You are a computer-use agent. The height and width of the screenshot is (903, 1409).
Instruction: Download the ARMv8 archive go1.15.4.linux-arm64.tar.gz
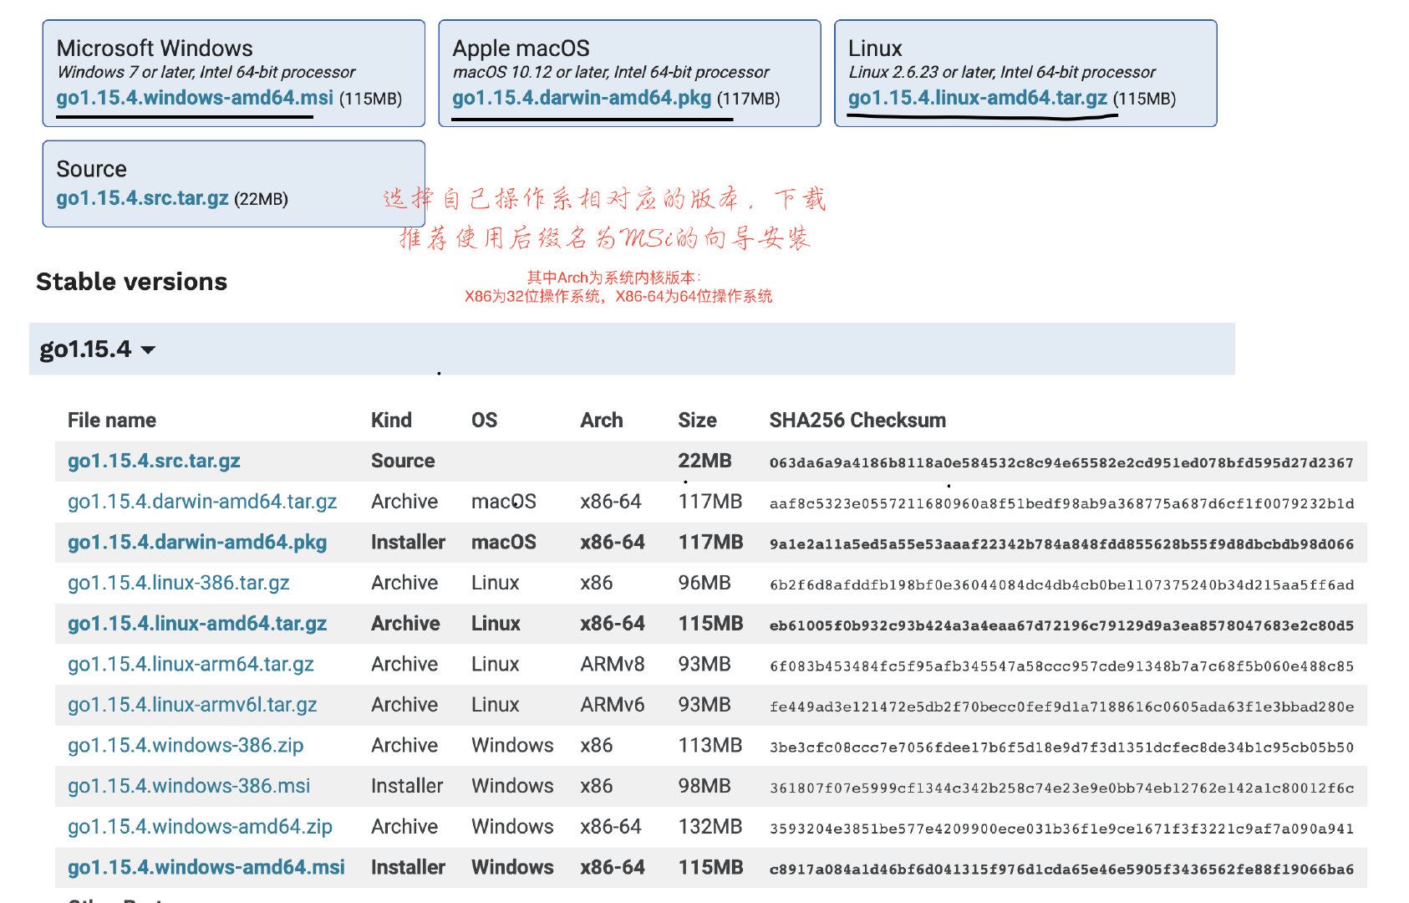click(191, 664)
